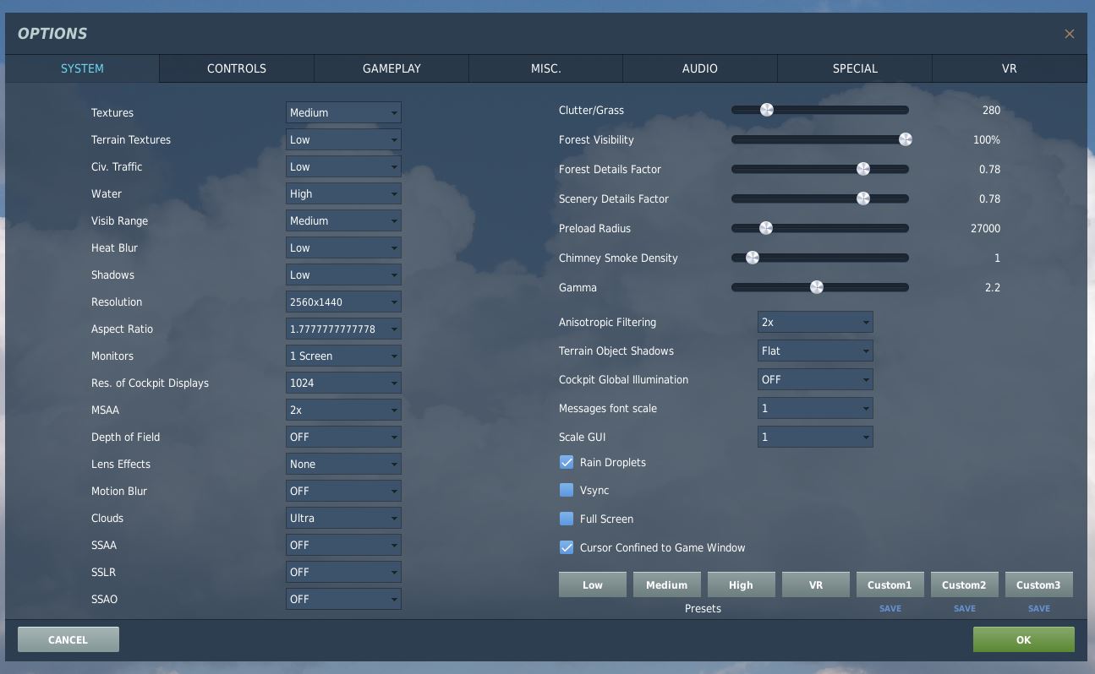Expand the Resolution dropdown list
Screen dimensions: 1095x674
343,302
